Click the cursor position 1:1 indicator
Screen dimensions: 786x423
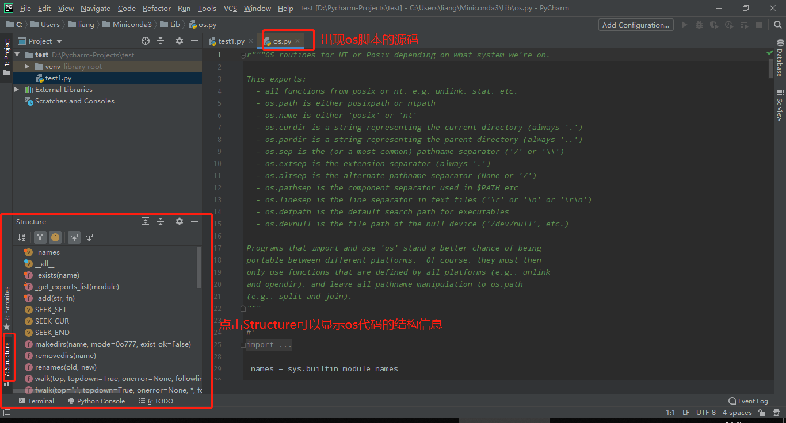670,412
